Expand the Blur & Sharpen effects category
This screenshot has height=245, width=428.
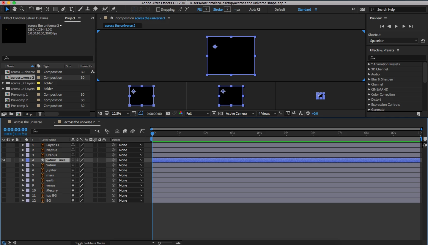382,79
